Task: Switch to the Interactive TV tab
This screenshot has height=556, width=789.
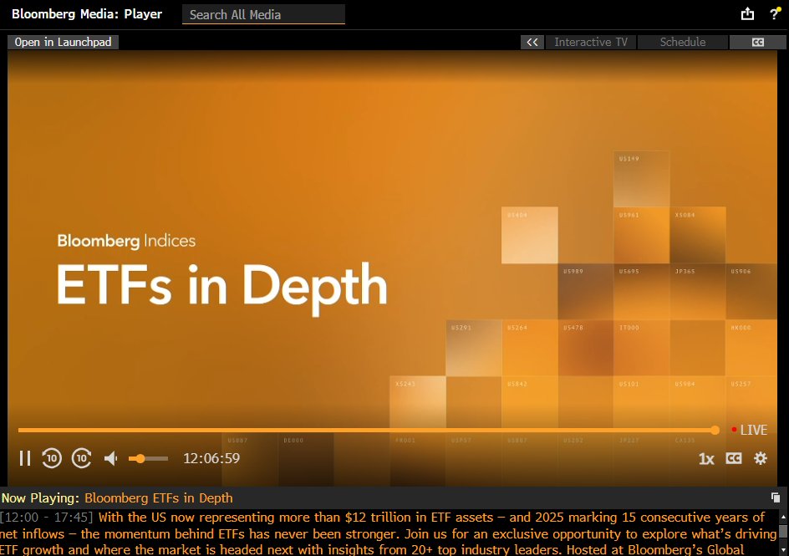Action: tap(591, 42)
